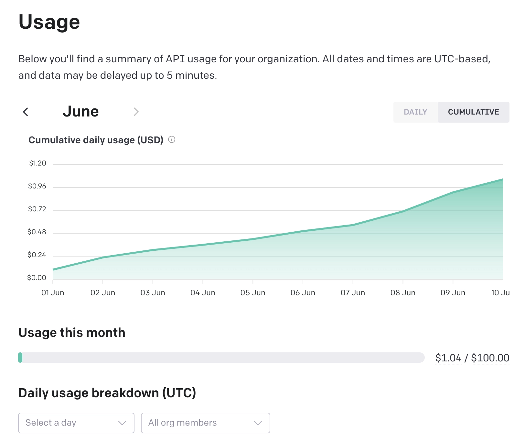This screenshot has height=444, width=525.
Task: Go to the next month arrow
Action: (x=136, y=112)
